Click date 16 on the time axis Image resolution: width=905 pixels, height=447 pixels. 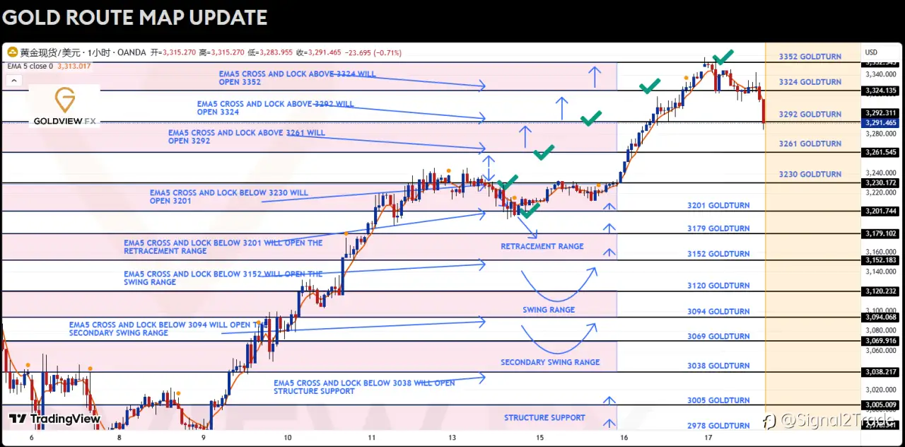pos(624,439)
